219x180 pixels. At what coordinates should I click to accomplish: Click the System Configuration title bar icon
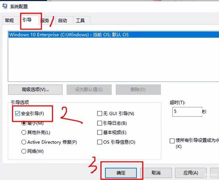[5, 6]
